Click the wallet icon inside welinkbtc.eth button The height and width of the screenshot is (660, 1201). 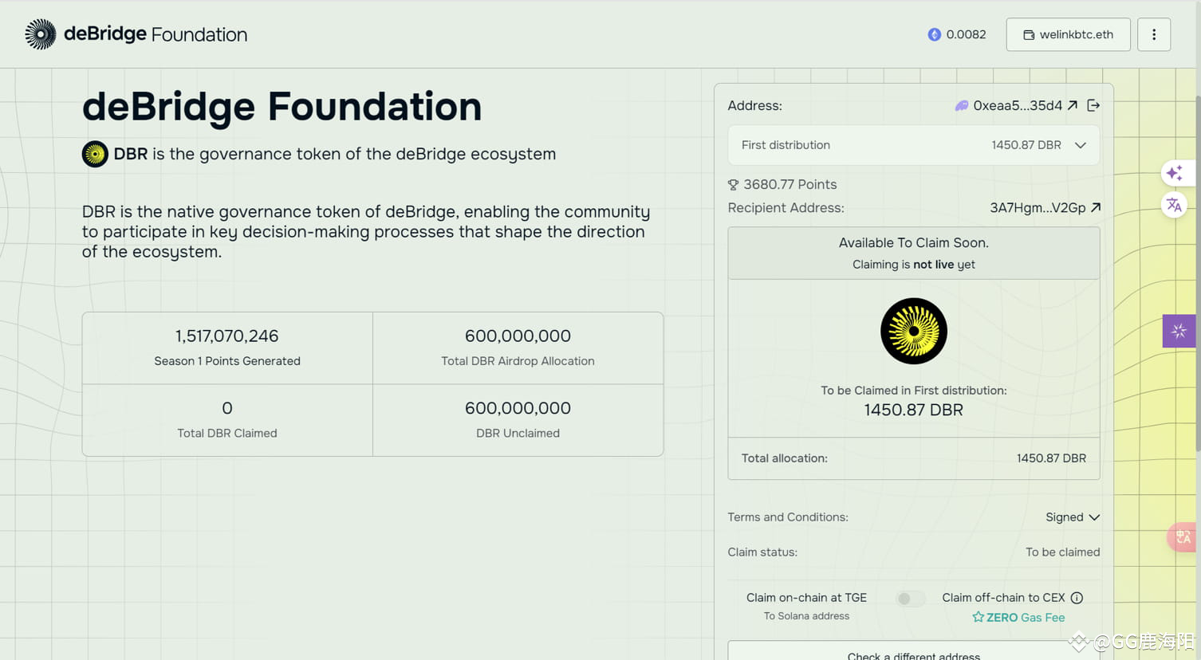coord(1029,34)
